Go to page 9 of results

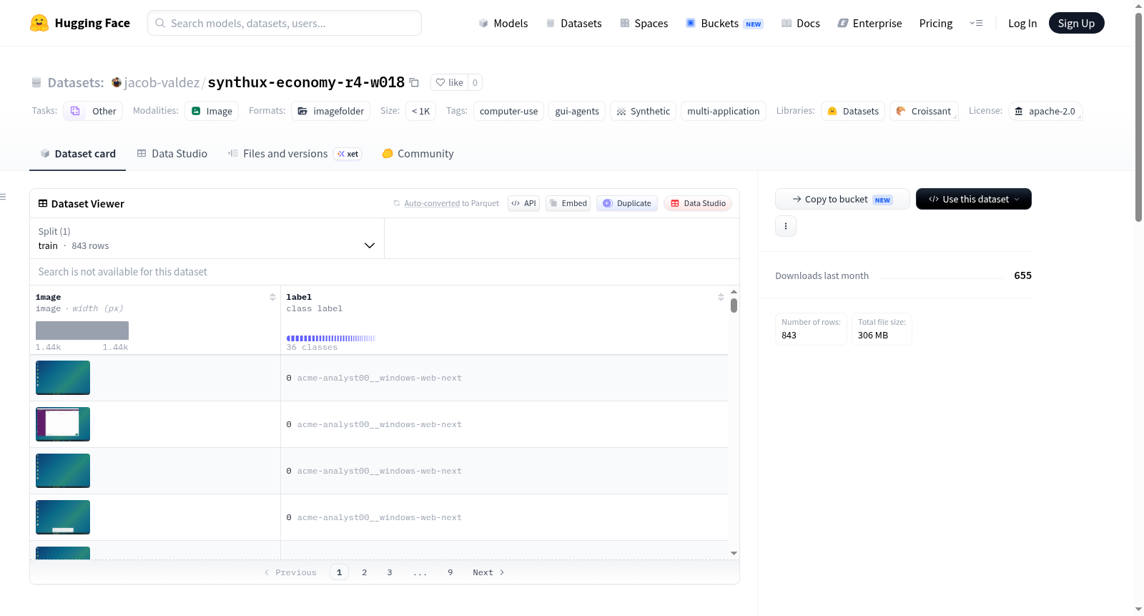[450, 572]
